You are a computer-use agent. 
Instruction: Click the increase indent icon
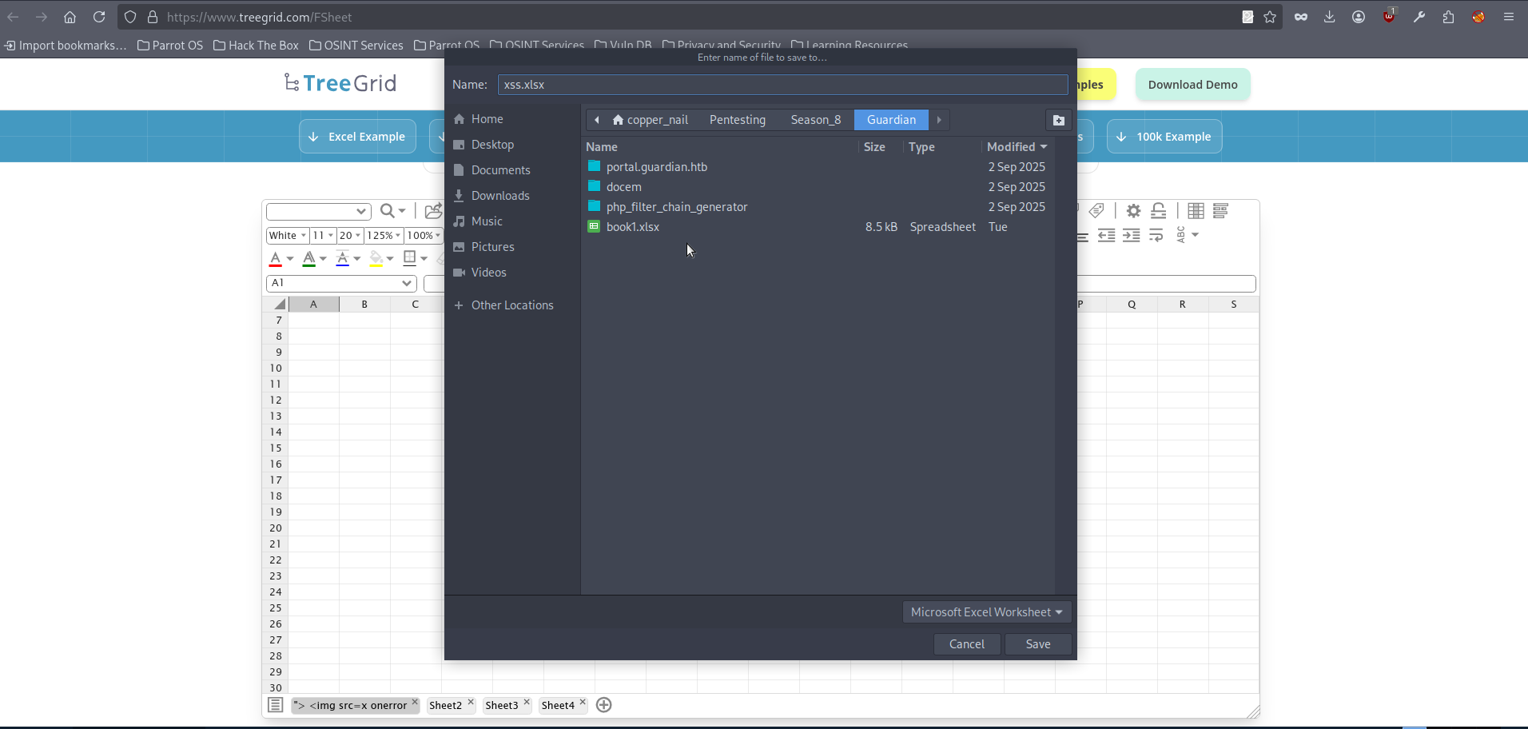[x=1131, y=235]
